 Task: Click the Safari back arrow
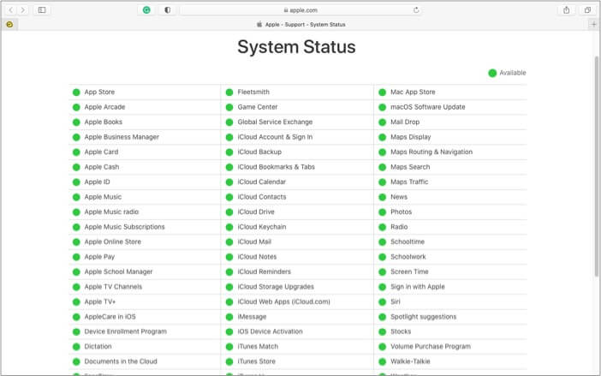11,10
